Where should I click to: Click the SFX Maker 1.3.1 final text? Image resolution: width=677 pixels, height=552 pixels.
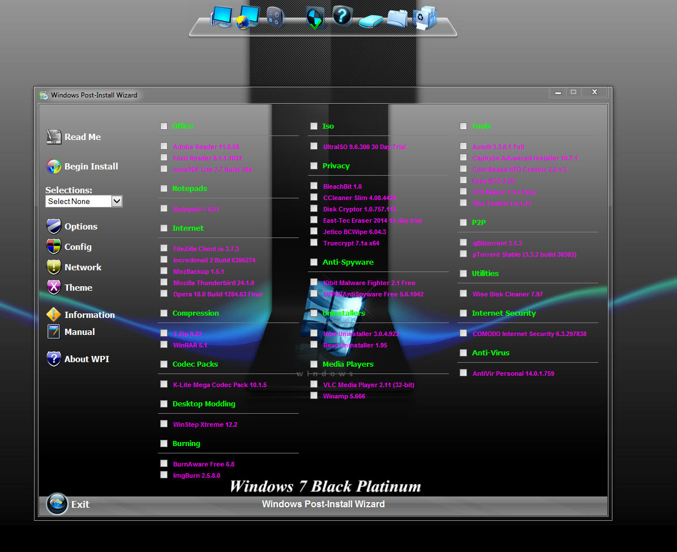pyautogui.click(x=504, y=192)
